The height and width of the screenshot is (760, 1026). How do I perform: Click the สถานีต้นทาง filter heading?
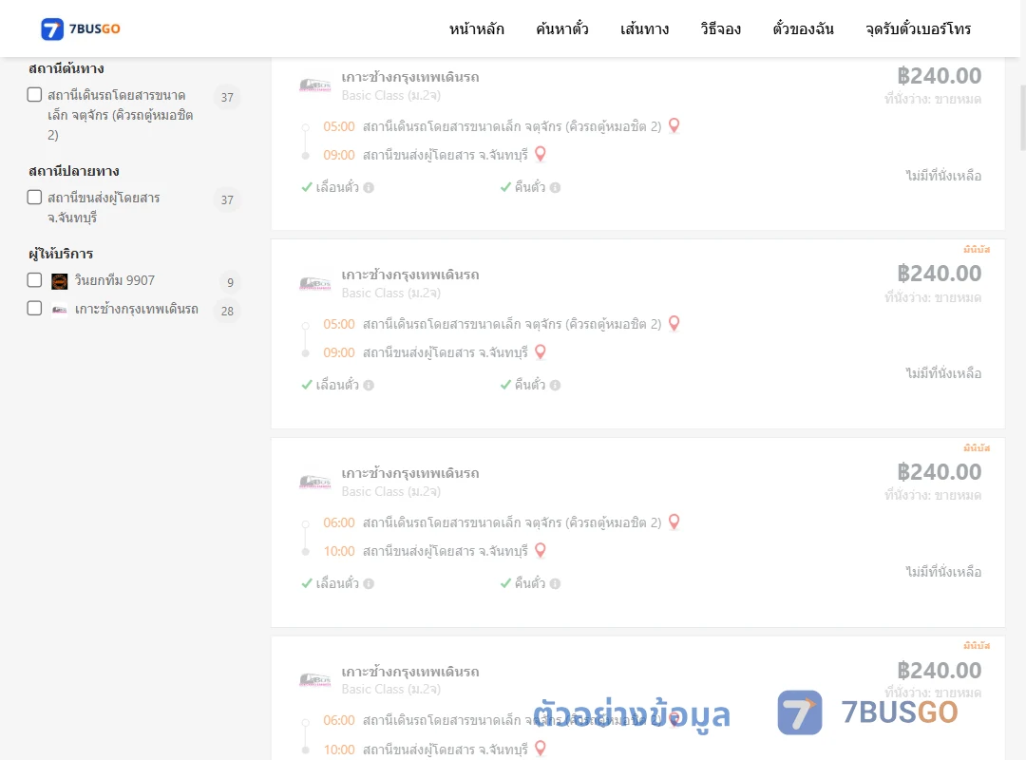(x=66, y=68)
